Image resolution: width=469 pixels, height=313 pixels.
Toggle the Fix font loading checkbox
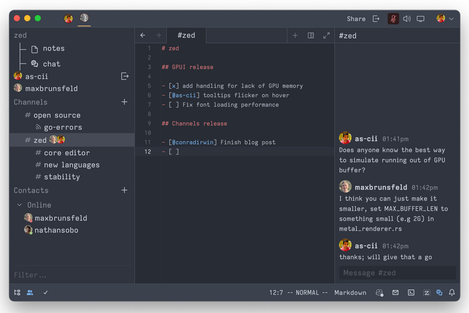pyautogui.click(x=174, y=105)
